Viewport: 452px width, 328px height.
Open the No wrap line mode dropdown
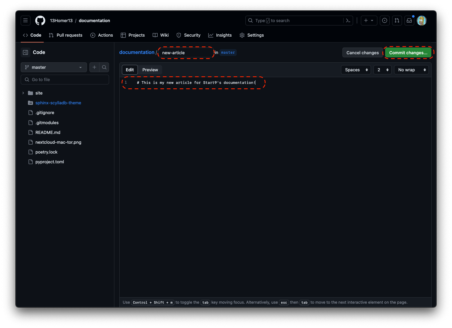411,70
